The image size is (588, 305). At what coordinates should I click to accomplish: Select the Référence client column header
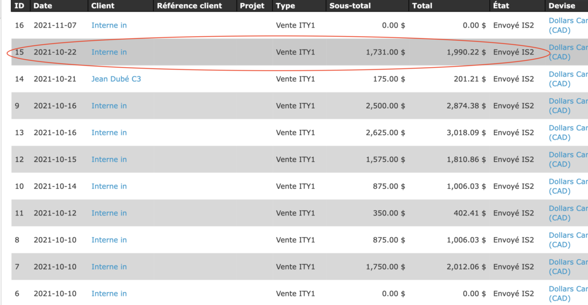(189, 6)
